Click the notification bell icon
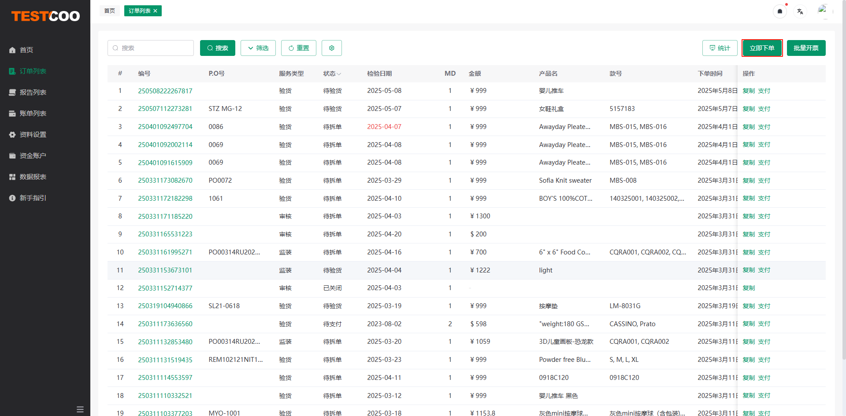 click(779, 11)
